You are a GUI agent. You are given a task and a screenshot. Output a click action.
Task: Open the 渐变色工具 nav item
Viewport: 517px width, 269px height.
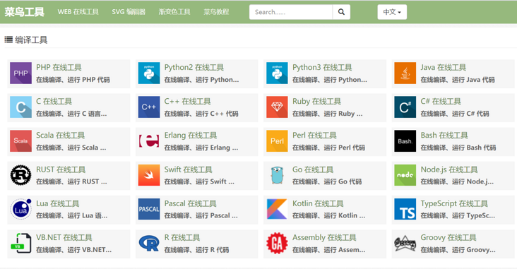[174, 12]
